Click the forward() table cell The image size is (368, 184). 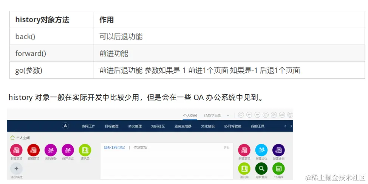click(x=52, y=54)
